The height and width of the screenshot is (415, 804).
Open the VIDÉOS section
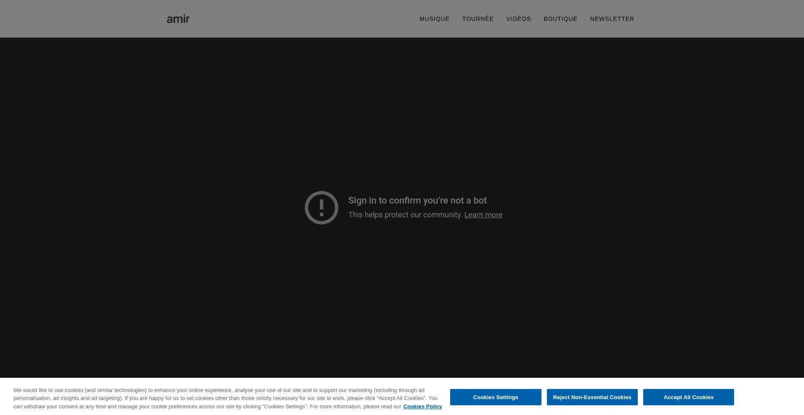point(518,19)
